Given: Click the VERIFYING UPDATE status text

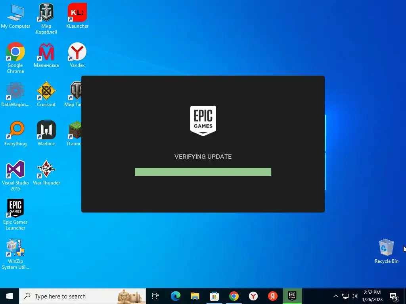Looking at the screenshot, I should pyautogui.click(x=203, y=157).
